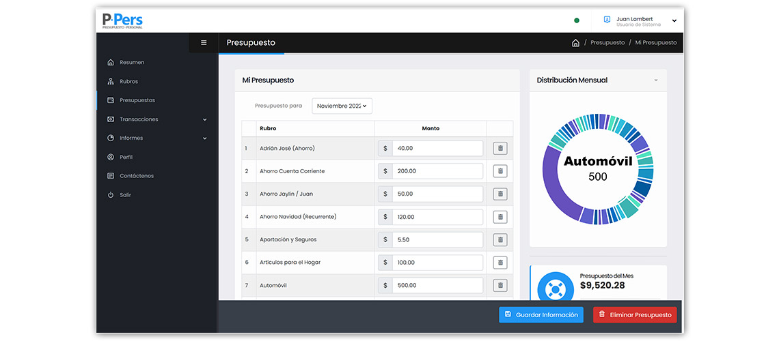
Task: Click the green online status indicator
Action: click(577, 20)
